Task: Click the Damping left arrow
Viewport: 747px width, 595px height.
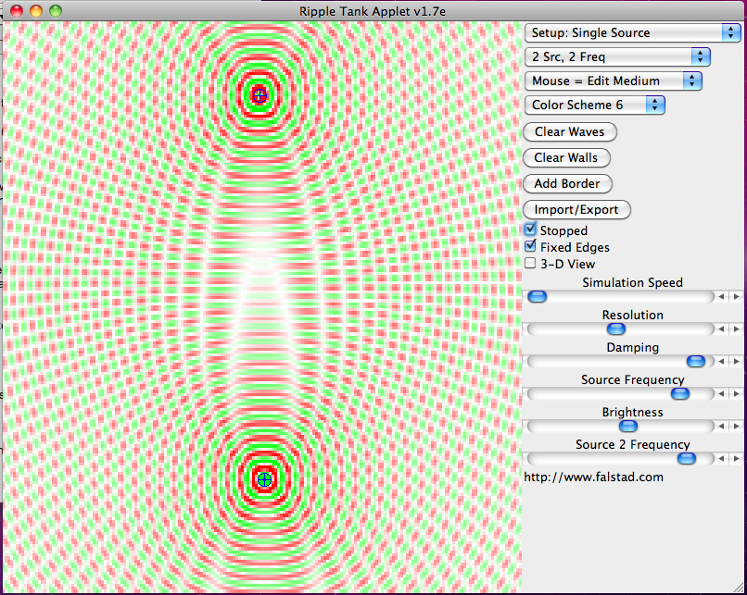Action: (x=722, y=362)
